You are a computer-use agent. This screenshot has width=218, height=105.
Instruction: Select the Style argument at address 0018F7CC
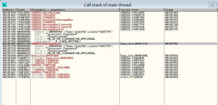click(65, 53)
